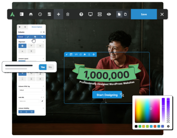Toggle mobile phone column visibility
This screenshot has height=138, width=177.
[x=21, y=112]
